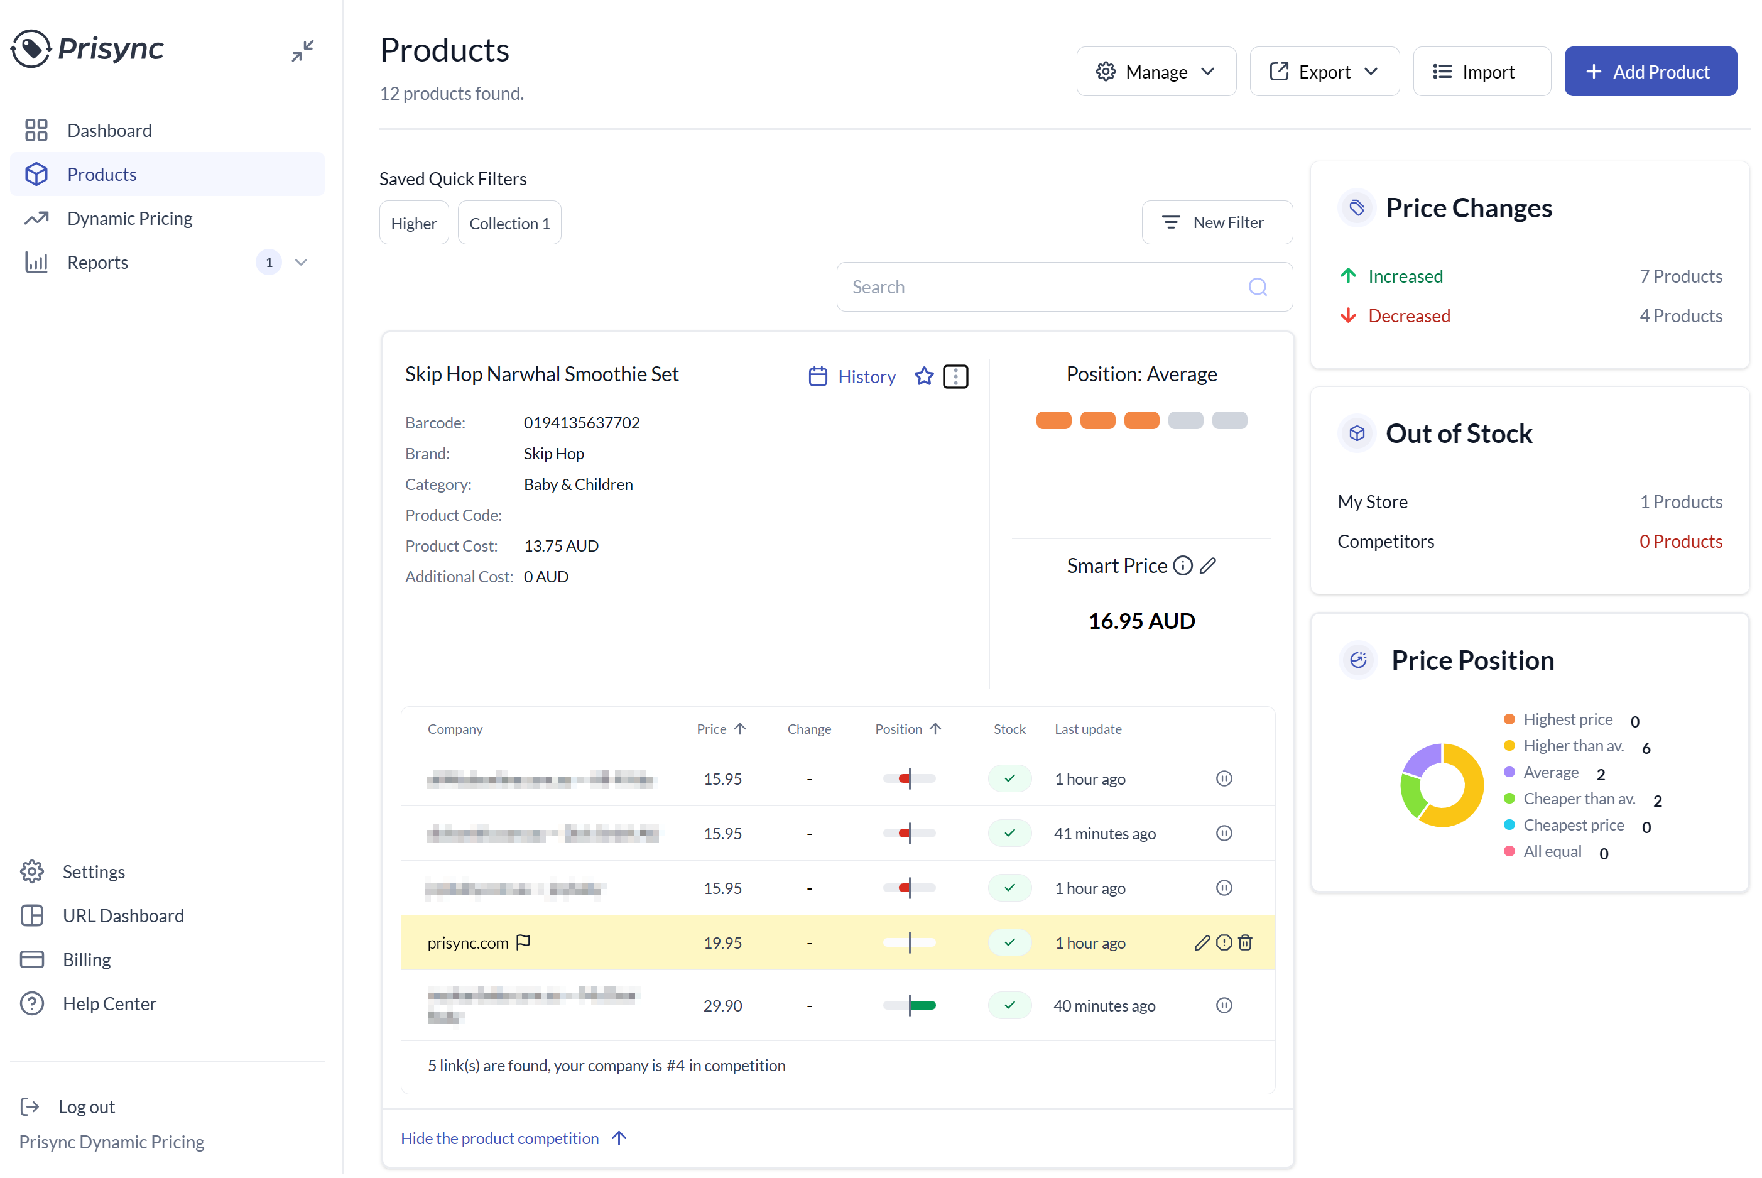Screen dimensions: 1762x1178
Task: Edit the prisync.com price entry
Action: pyautogui.click(x=1202, y=942)
